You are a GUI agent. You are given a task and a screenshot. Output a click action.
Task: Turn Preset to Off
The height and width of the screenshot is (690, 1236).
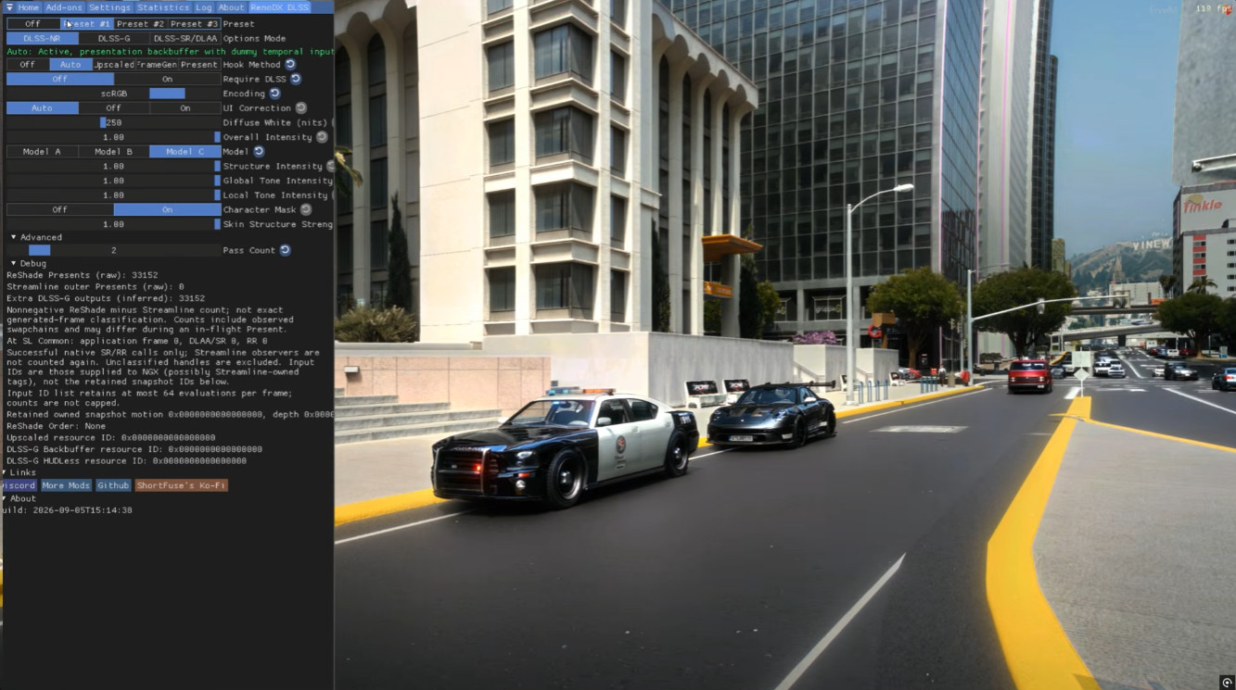32,24
